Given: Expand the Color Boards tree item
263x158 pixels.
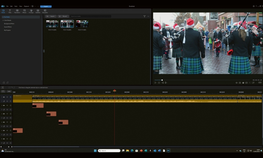Looking at the screenshot, I should [3, 20].
